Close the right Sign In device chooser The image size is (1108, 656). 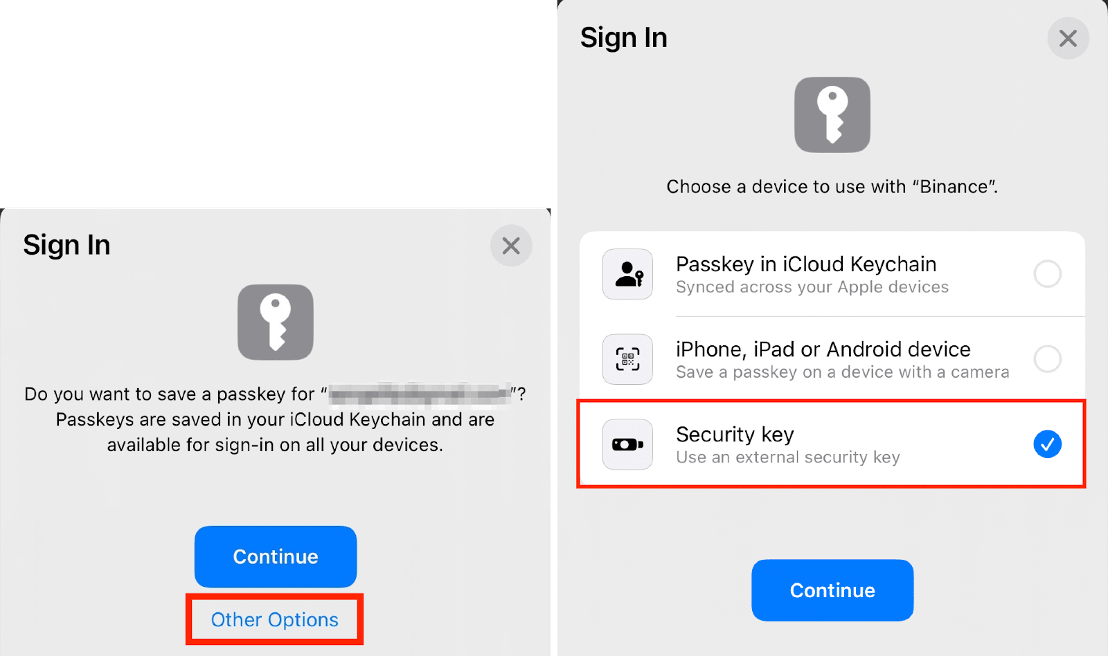[x=1068, y=38]
